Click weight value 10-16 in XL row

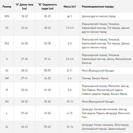[70, 127]
